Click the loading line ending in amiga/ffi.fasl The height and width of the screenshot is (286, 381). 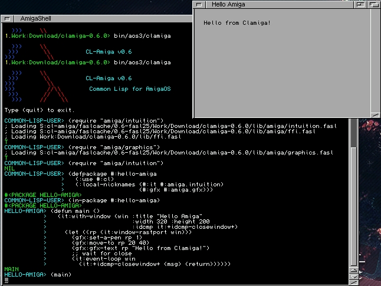click(160, 132)
